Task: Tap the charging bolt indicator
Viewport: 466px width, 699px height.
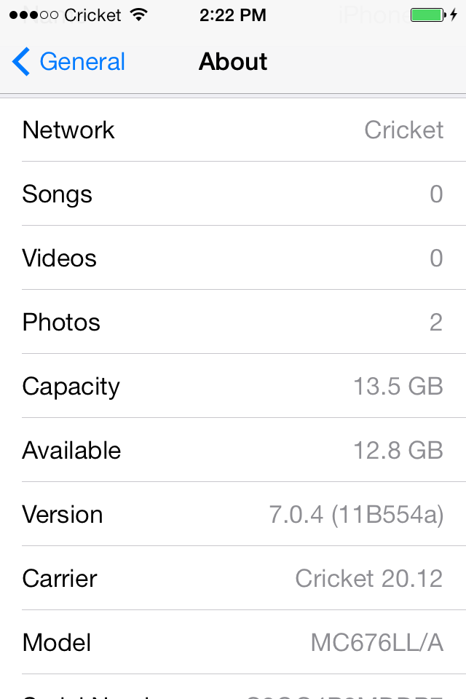Action: click(454, 15)
